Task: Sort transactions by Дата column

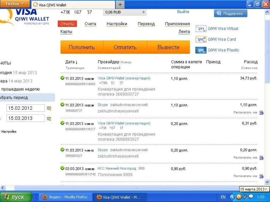Action: pyautogui.click(x=71, y=62)
